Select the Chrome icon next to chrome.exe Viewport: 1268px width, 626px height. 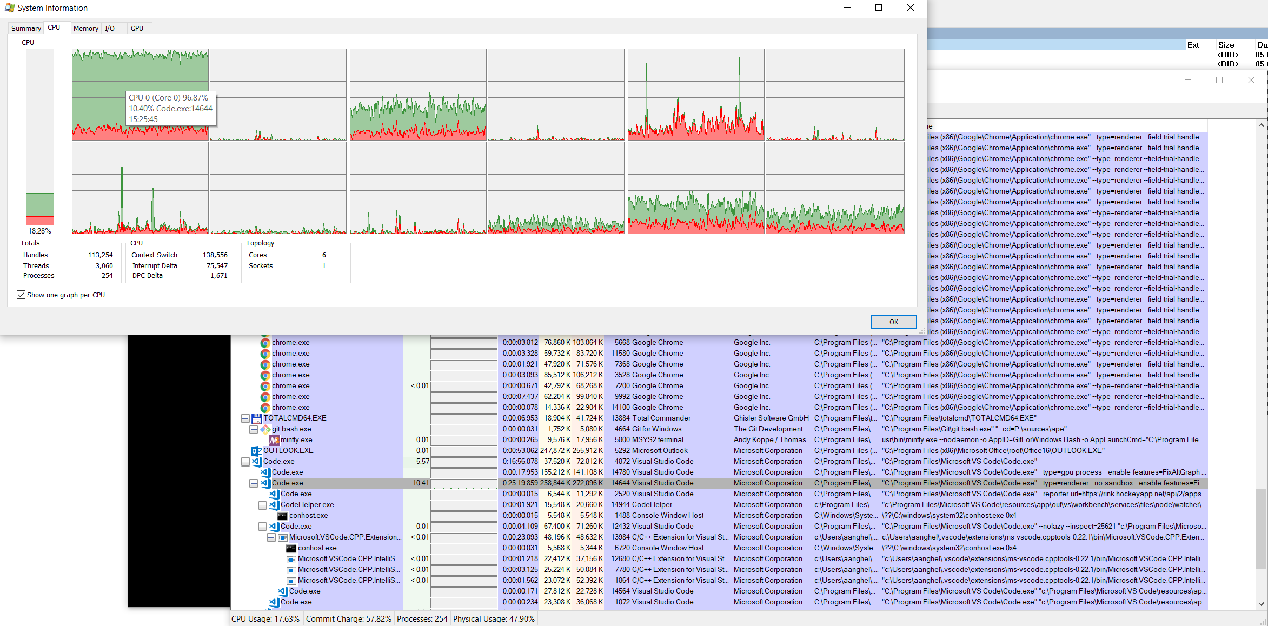tap(265, 342)
